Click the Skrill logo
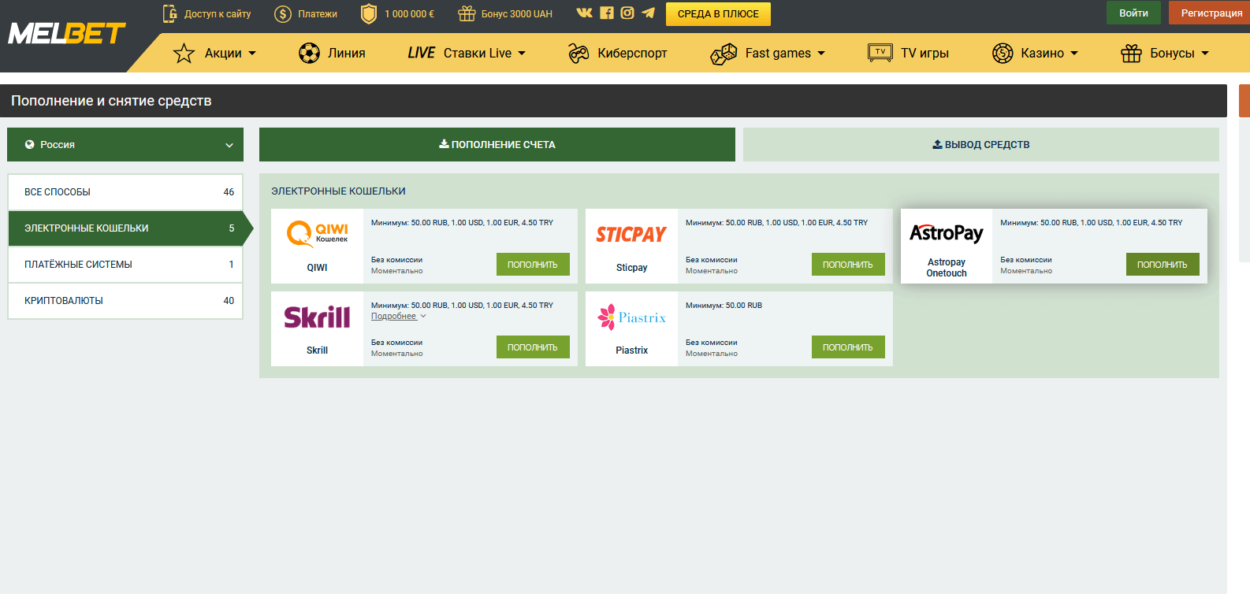 (x=317, y=317)
